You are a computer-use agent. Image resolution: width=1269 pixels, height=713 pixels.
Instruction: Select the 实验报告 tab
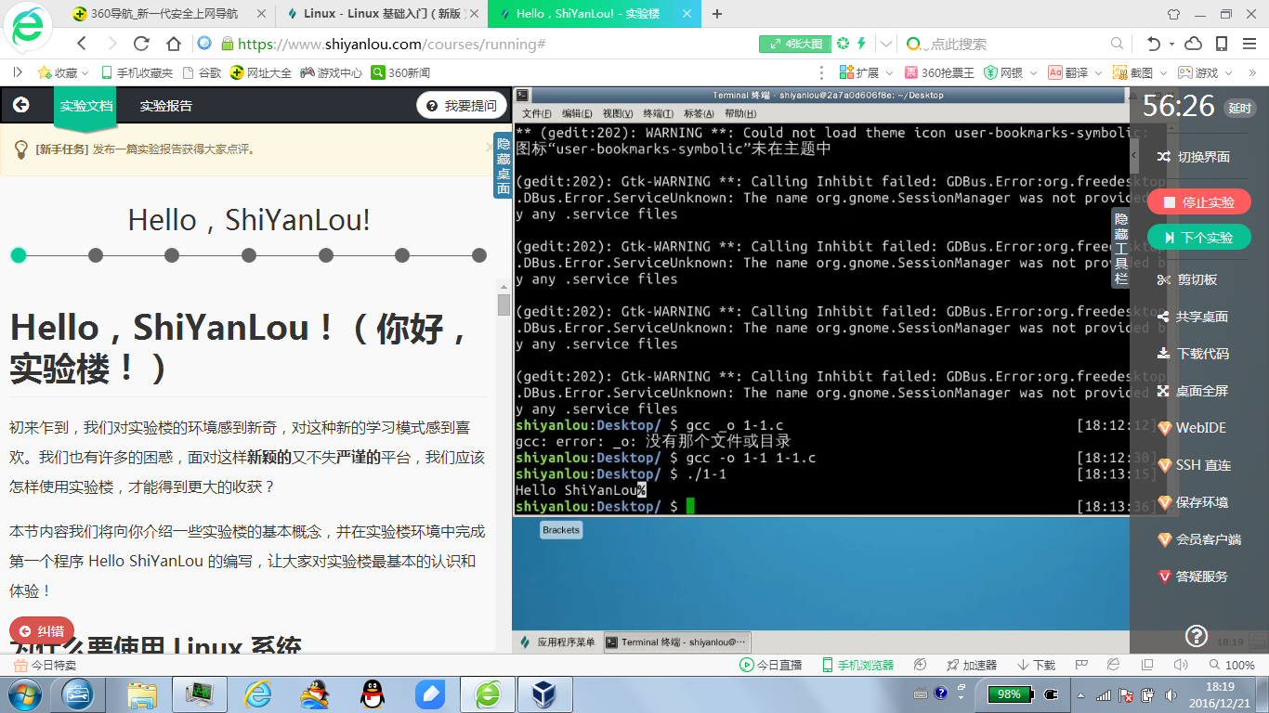coord(166,106)
